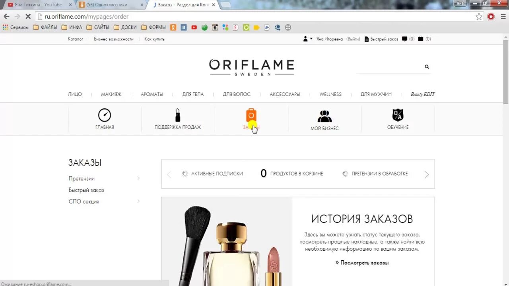Expand the Претензии sidebar chevron
Screen dimensions: 509x286
138,178
